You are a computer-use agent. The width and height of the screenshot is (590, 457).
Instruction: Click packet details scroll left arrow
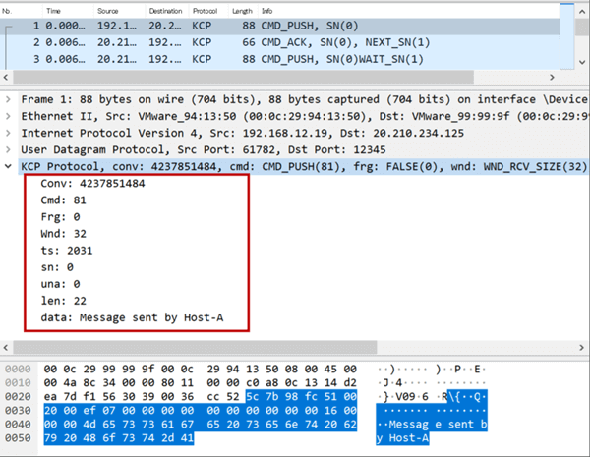(x=6, y=347)
